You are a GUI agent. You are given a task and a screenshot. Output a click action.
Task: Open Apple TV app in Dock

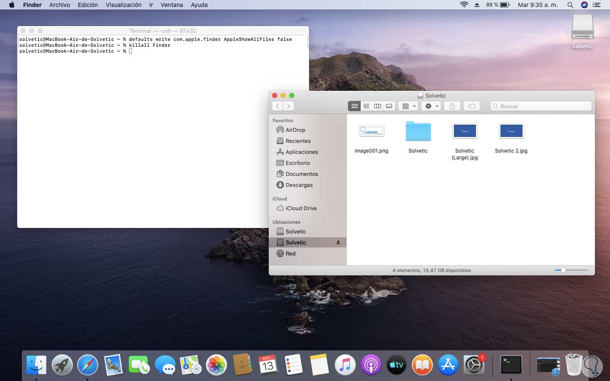(x=396, y=364)
